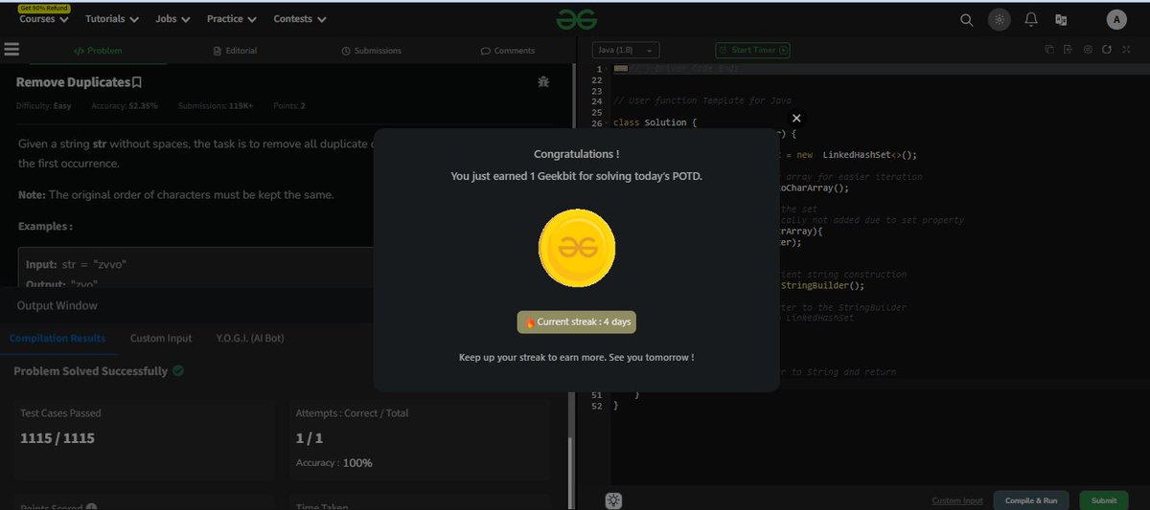Switch to the Problem tab
The height and width of the screenshot is (510, 1150).
coord(98,51)
